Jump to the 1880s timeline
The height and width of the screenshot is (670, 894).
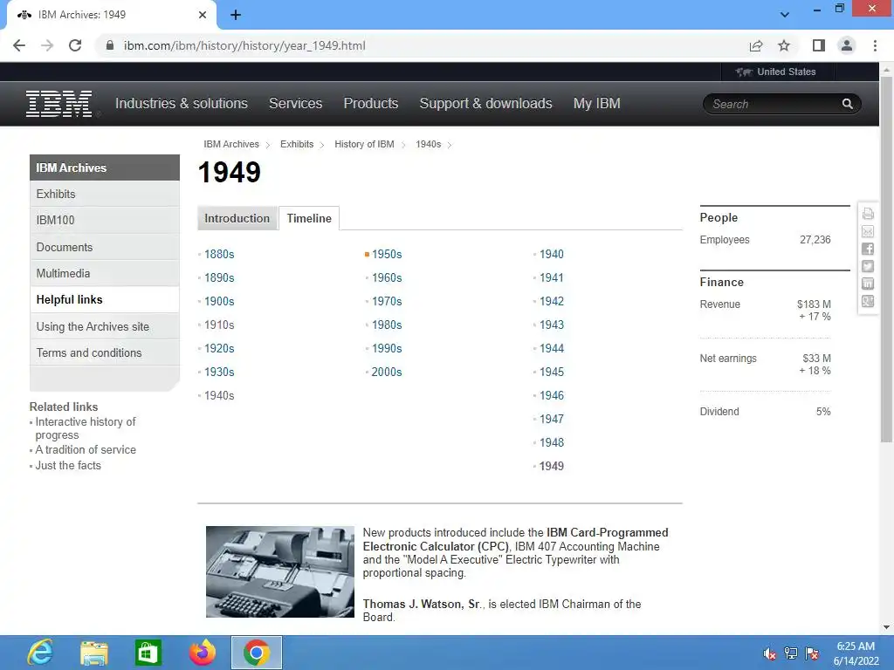219,254
